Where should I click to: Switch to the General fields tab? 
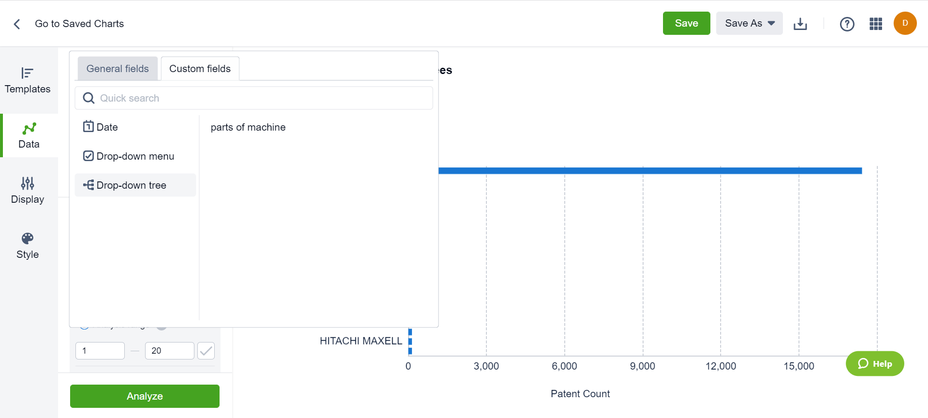[118, 69]
